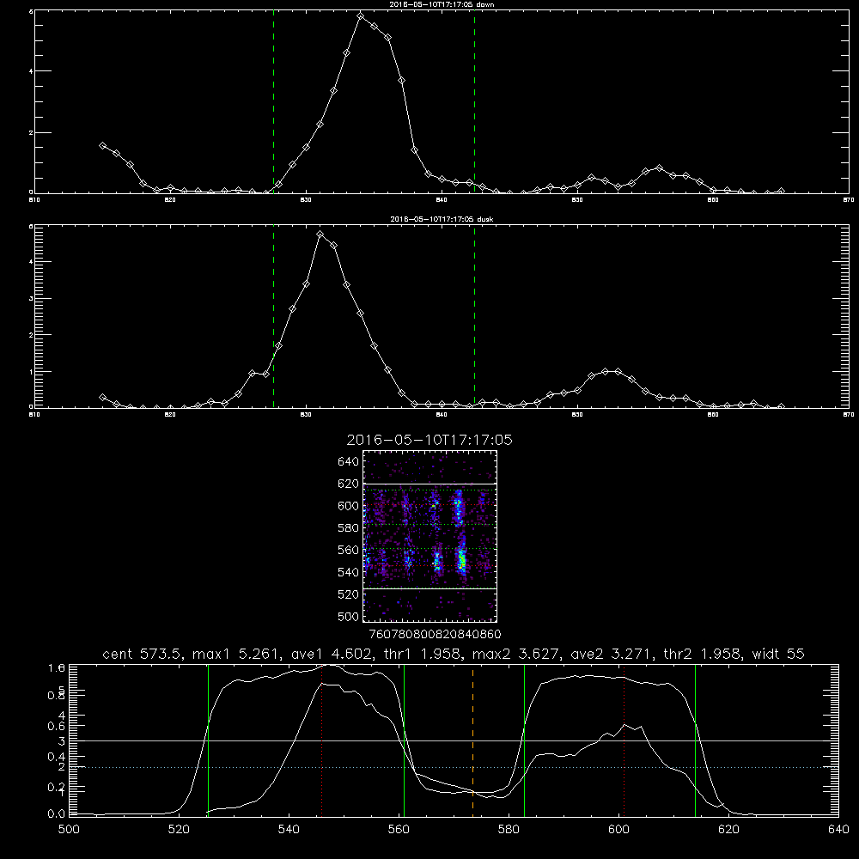
Task: Click the 640 label on bottom plot x-axis
Action: (838, 830)
